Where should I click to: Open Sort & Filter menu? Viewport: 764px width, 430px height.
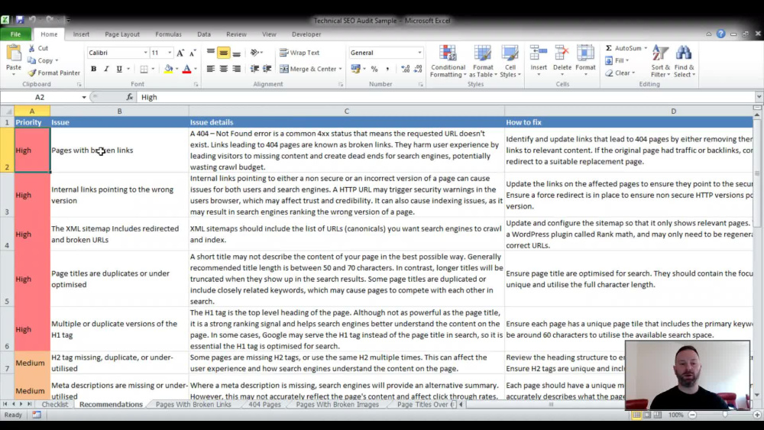(661, 61)
